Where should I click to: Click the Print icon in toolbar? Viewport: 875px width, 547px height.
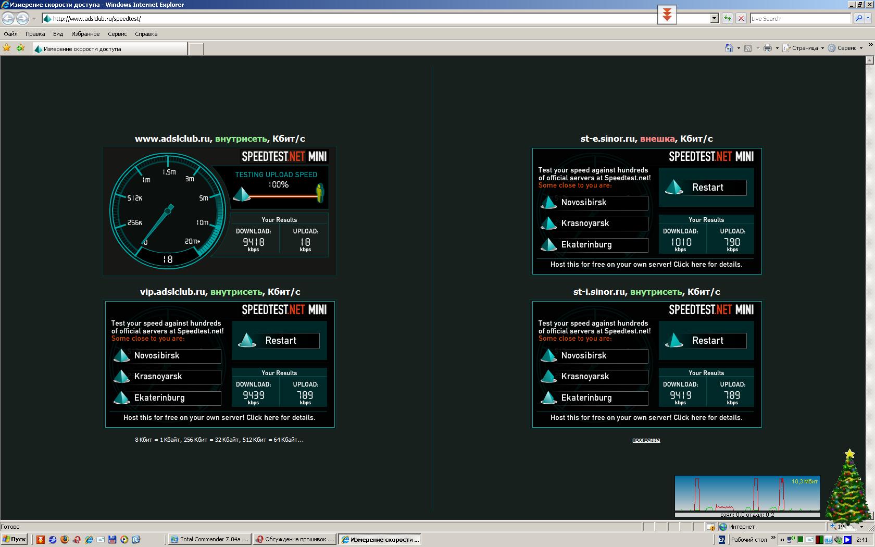point(767,48)
